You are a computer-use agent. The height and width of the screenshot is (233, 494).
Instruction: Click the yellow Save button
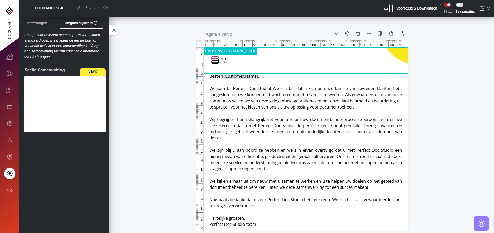(x=92, y=71)
